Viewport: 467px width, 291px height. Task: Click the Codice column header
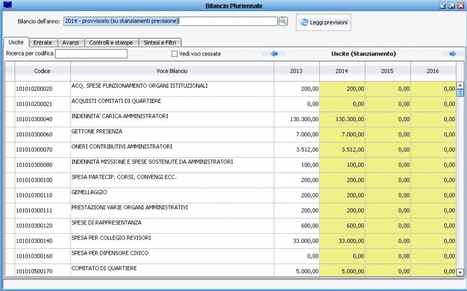point(43,71)
